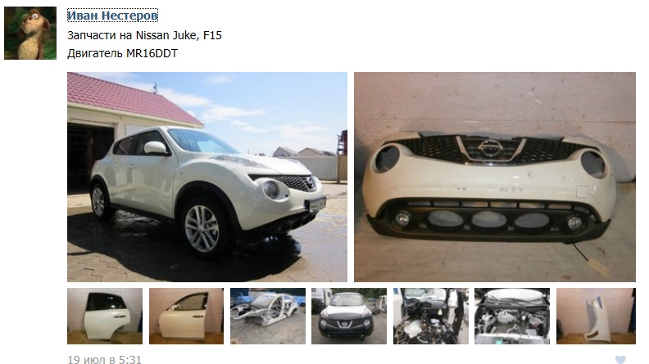Image resolution: width=649 pixels, height=364 pixels.
Task: Open the dismantled interior thumbnail
Action: pos(431,316)
